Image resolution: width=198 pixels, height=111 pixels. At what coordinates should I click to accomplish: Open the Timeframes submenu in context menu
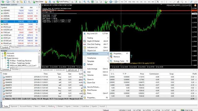(x=96, y=58)
